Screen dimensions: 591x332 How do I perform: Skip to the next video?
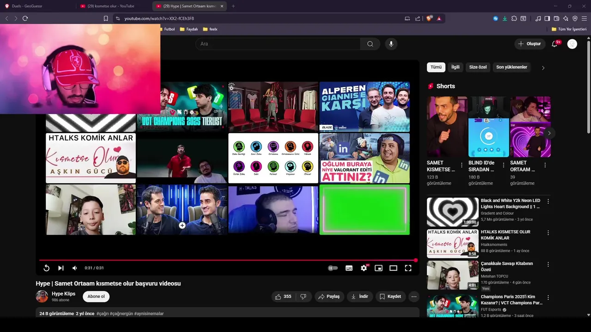tap(60, 268)
